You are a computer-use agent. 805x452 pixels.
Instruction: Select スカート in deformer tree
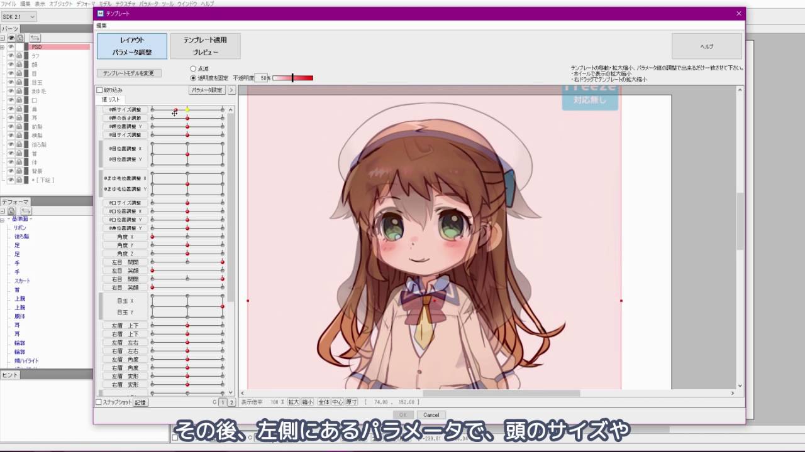pyautogui.click(x=22, y=281)
